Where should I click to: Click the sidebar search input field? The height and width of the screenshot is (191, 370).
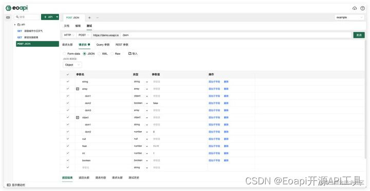pyautogui.click(x=27, y=17)
